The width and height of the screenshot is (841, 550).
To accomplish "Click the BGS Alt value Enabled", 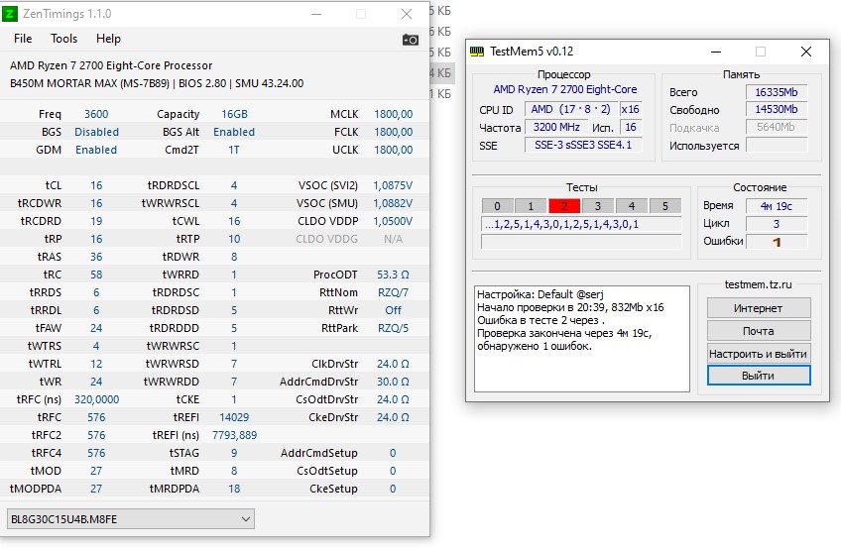I will tap(234, 132).
